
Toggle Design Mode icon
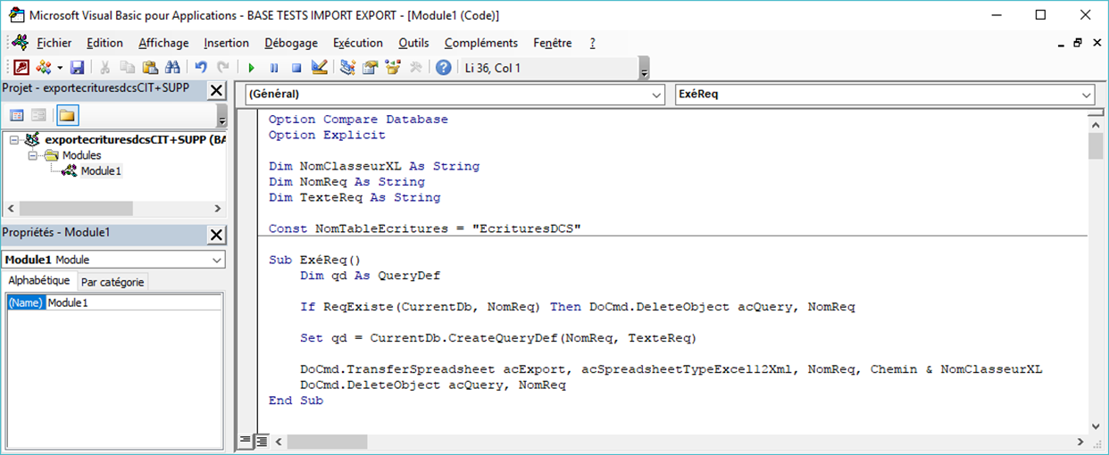click(319, 67)
